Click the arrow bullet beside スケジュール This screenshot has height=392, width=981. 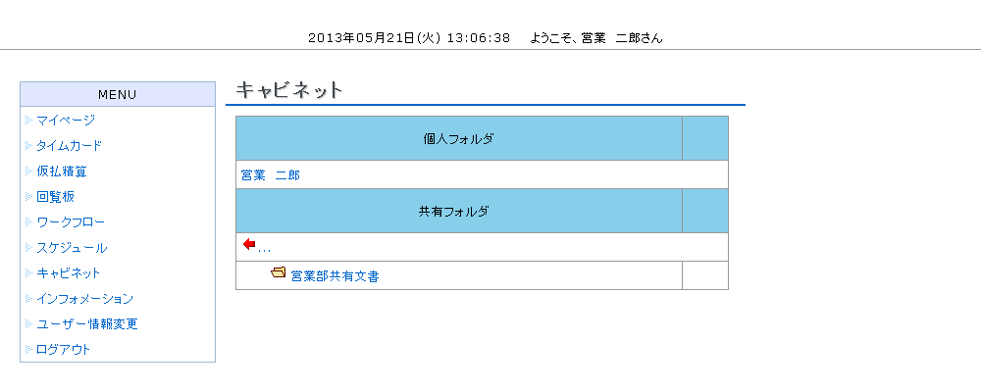28,248
